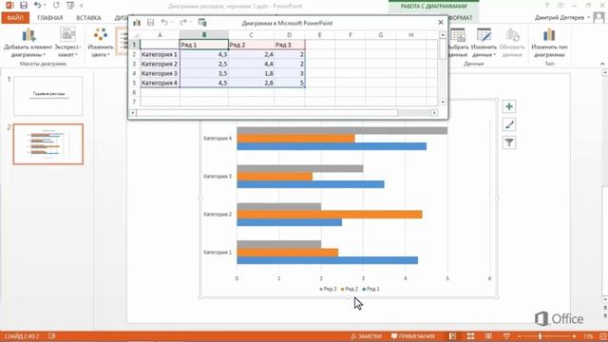Toggle the ЗАМЕТКИ notes pane
The height and width of the screenshot is (342, 608).
(x=366, y=336)
